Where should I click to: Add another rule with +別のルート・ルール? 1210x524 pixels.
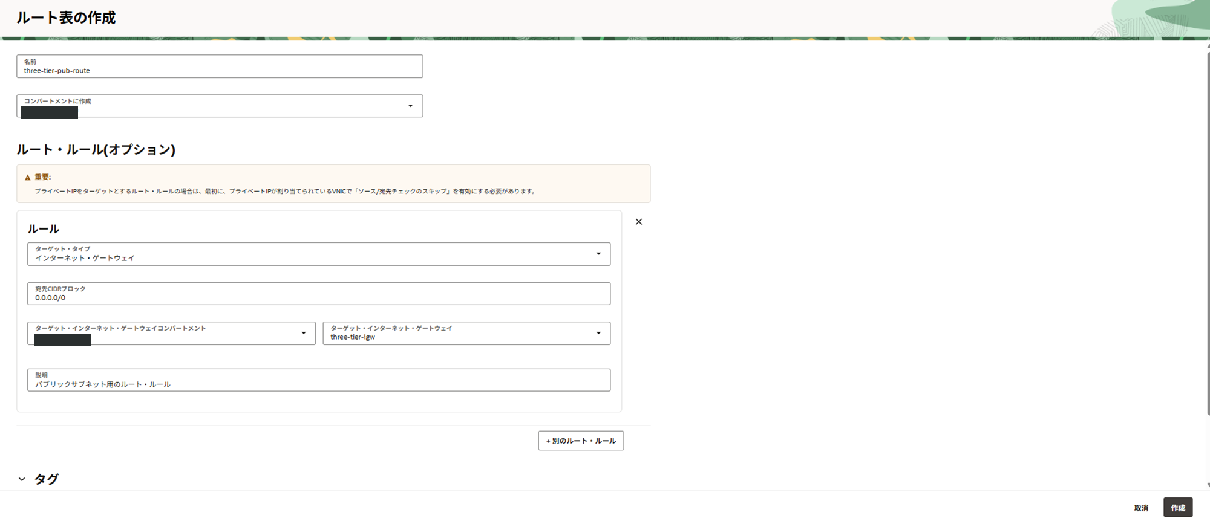pyautogui.click(x=581, y=441)
